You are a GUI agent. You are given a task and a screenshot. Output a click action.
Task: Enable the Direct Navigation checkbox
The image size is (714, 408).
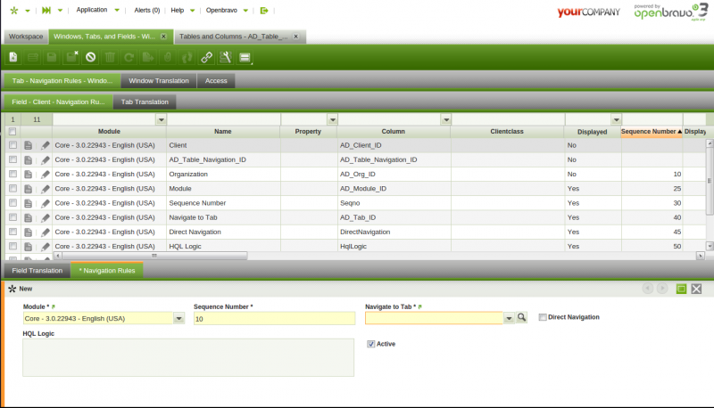click(x=543, y=317)
